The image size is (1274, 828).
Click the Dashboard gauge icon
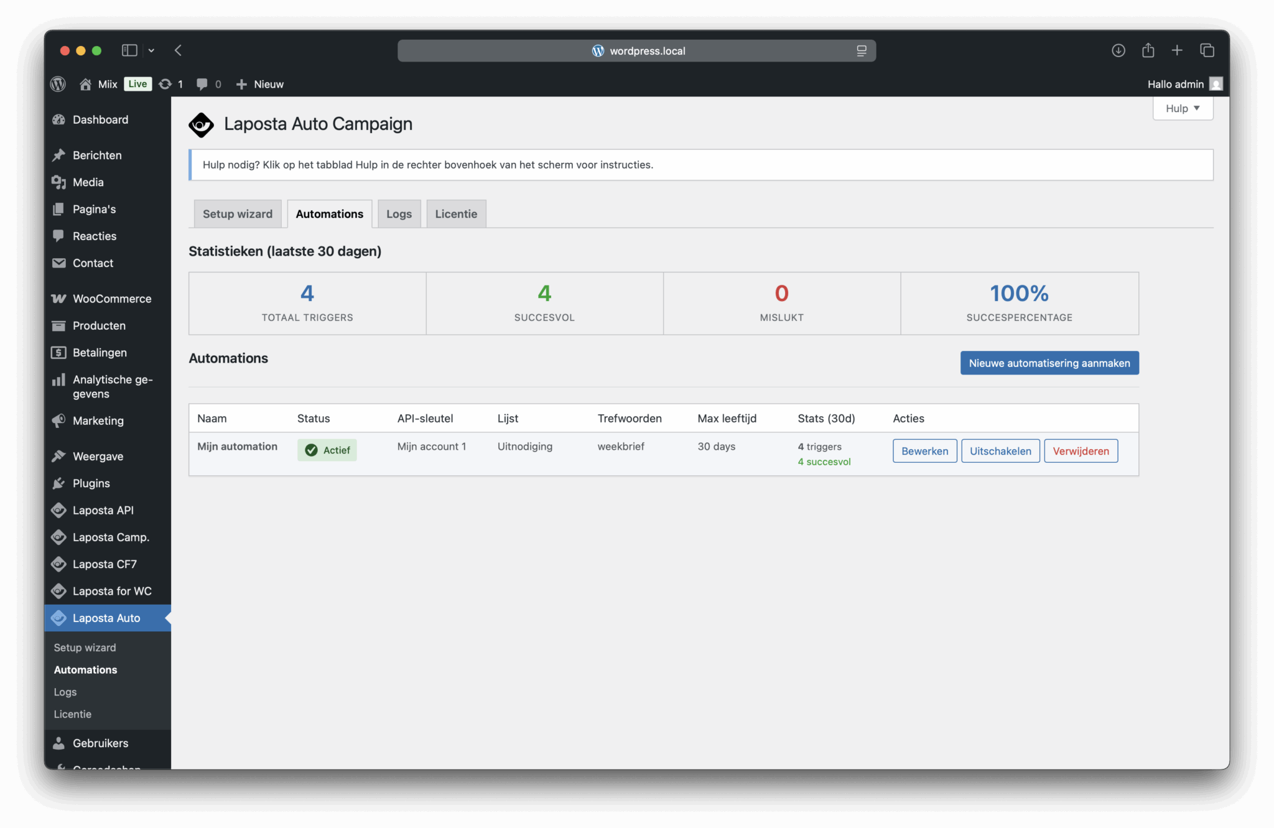[58, 119]
